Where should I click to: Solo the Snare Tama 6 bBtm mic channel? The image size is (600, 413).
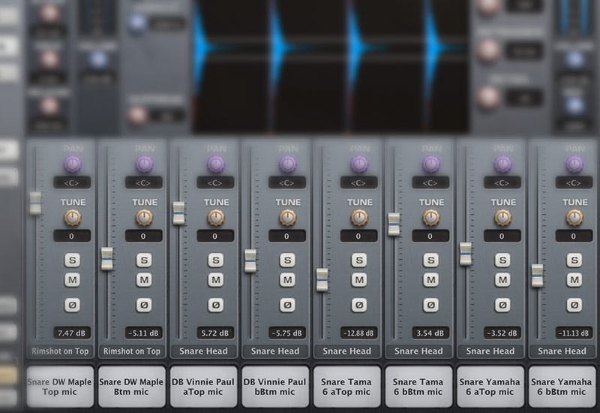click(430, 260)
